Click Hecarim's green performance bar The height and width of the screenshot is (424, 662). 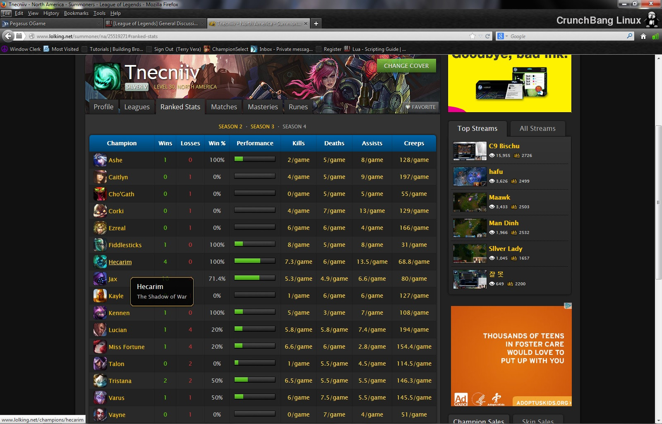click(x=254, y=261)
